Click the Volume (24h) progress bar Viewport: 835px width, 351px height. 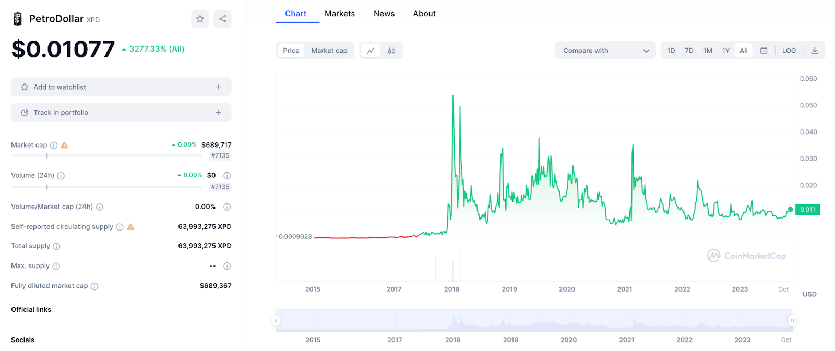pyautogui.click(x=106, y=187)
